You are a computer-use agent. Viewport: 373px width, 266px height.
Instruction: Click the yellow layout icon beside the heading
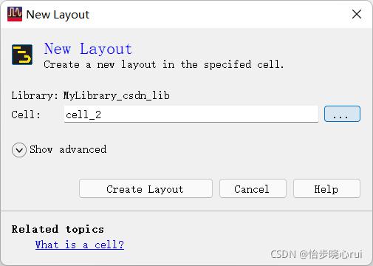[x=22, y=55]
